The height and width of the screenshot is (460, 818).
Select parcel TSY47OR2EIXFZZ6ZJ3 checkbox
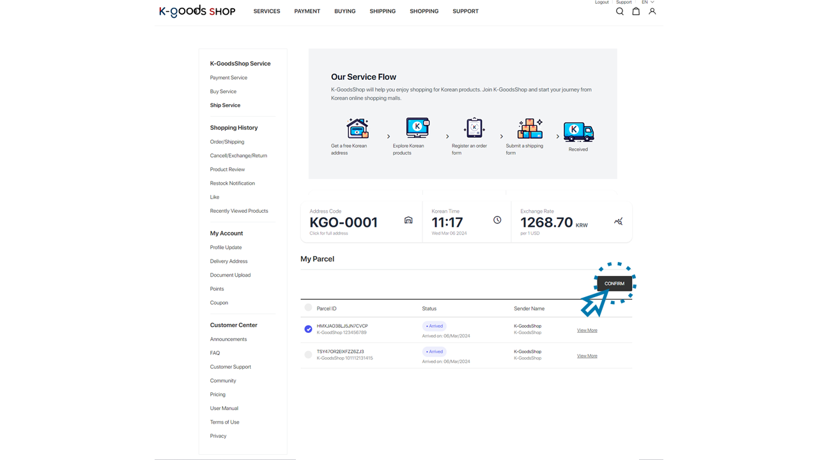coord(308,355)
